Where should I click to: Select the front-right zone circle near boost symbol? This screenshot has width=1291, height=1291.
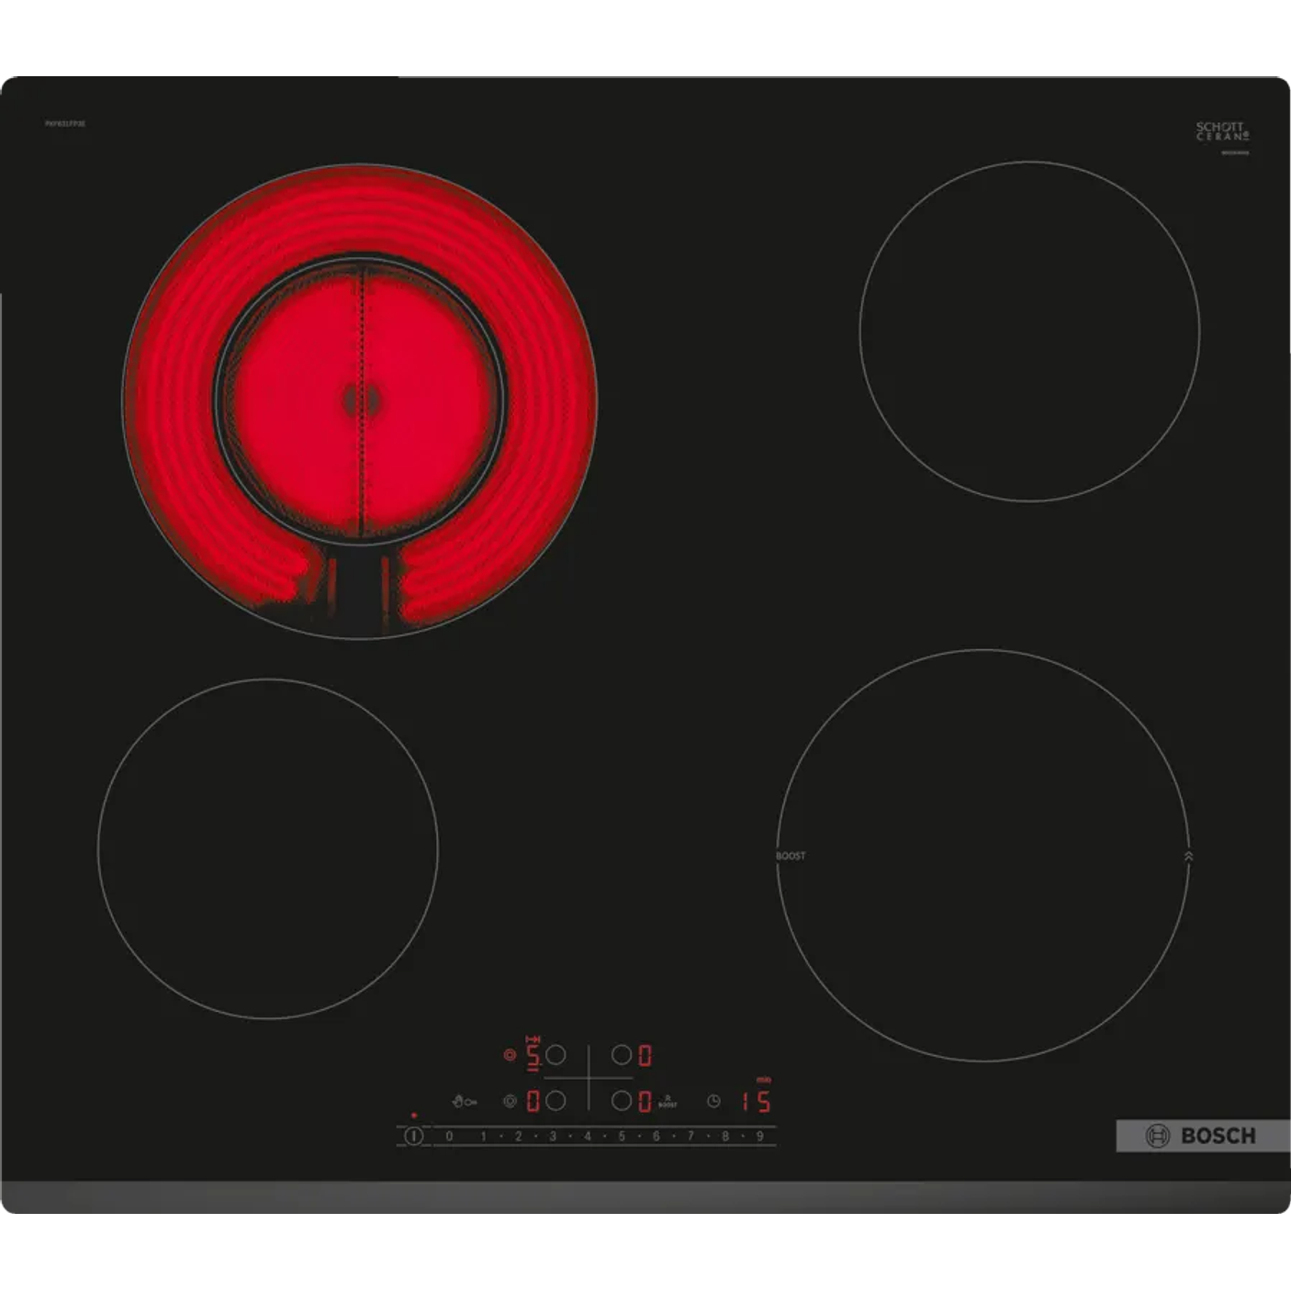[622, 1101]
